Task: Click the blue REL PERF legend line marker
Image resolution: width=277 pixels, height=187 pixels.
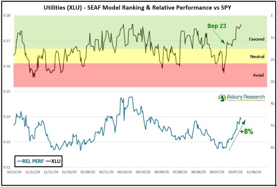Action: coord(19,161)
